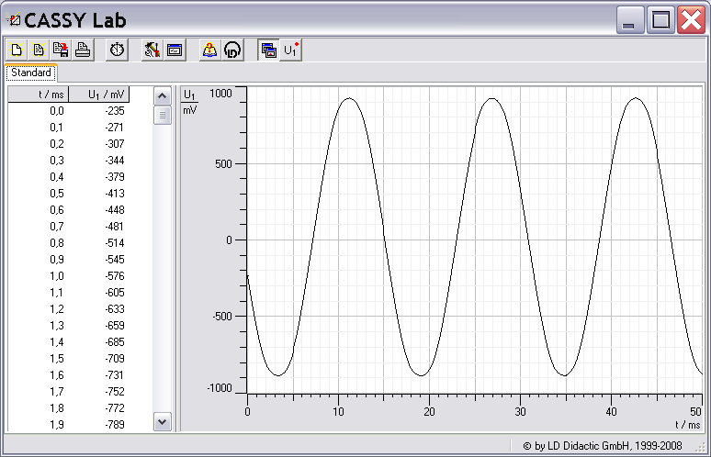The height and width of the screenshot is (457, 711).
Task: Click time cell '1,0' in table
Action: pyautogui.click(x=57, y=276)
